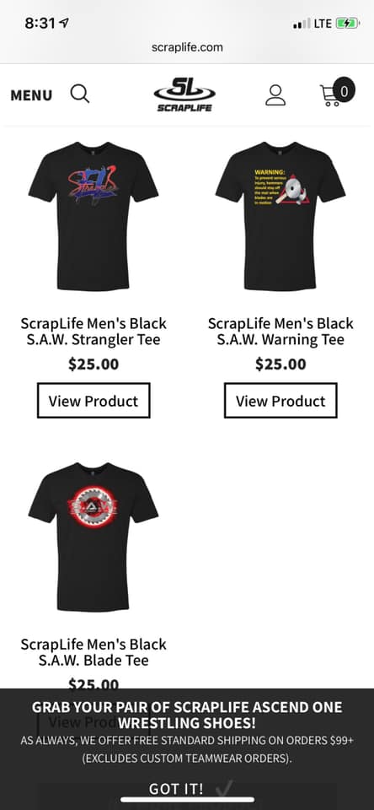Dismiss banner with GOT IT!

pyautogui.click(x=176, y=789)
